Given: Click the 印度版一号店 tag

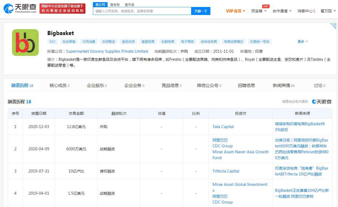Looking at the screenshot, I should click(x=260, y=41).
